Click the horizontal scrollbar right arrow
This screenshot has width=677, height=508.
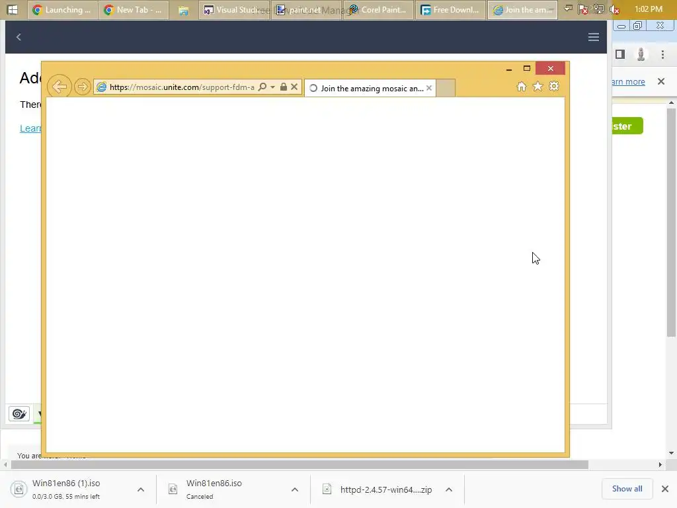tap(660, 465)
